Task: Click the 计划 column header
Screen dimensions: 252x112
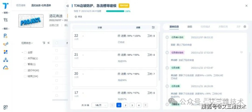Action: pos(100,27)
